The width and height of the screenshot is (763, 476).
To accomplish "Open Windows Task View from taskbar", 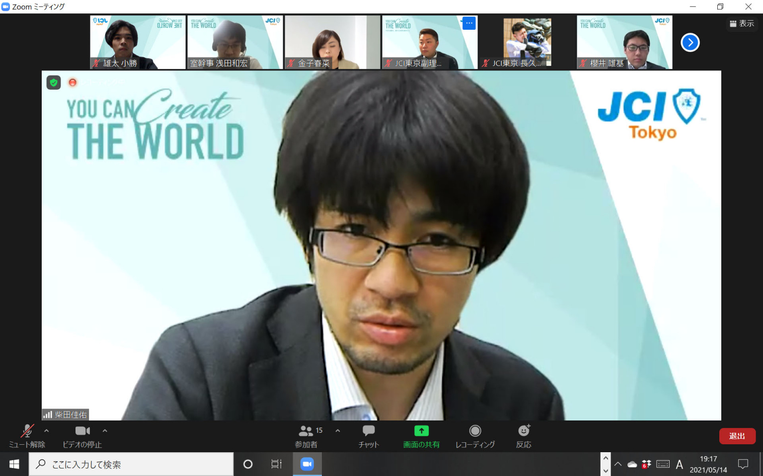I will tap(276, 464).
